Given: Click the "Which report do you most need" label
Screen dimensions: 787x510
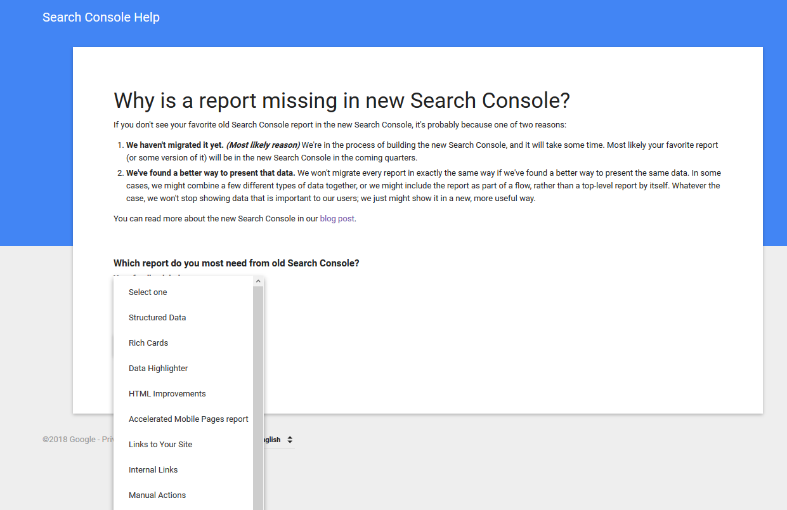Looking at the screenshot, I should [x=236, y=263].
